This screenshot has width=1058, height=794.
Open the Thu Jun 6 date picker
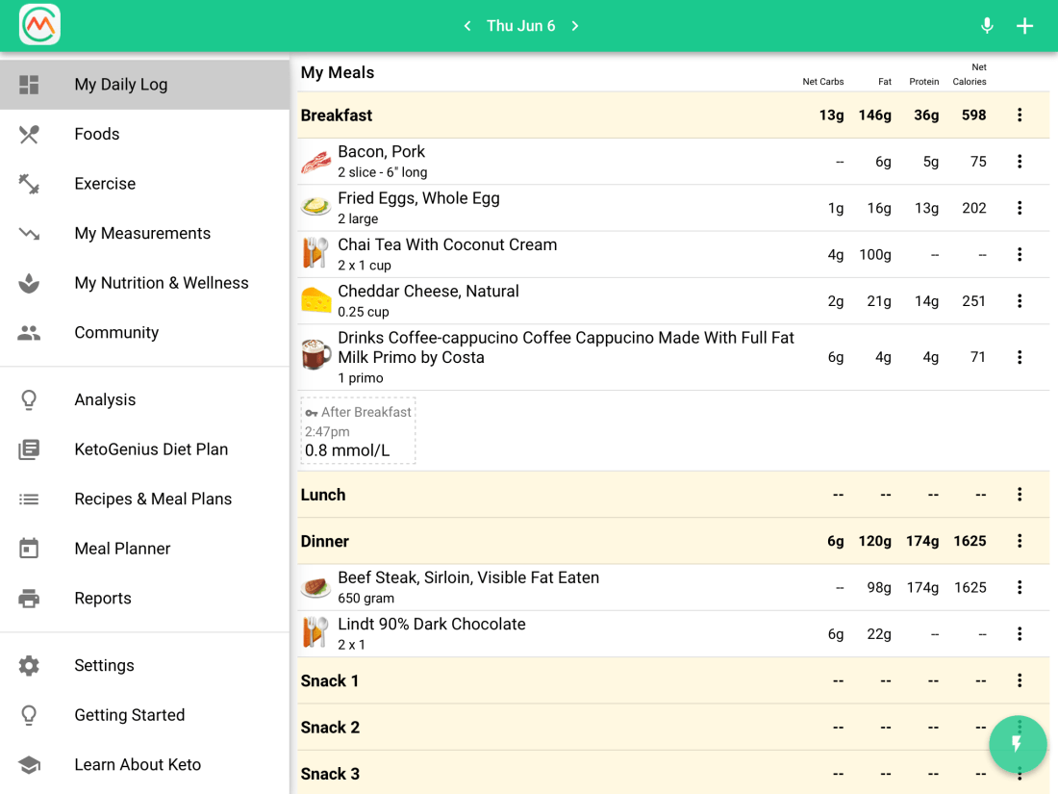[x=520, y=26]
